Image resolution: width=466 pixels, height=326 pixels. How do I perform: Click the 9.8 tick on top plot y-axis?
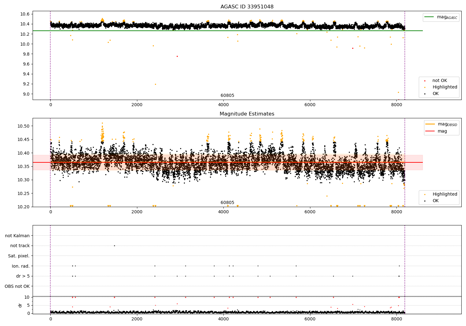point(26,54)
